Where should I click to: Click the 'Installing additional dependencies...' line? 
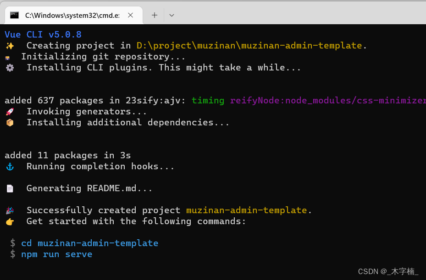[128, 123]
